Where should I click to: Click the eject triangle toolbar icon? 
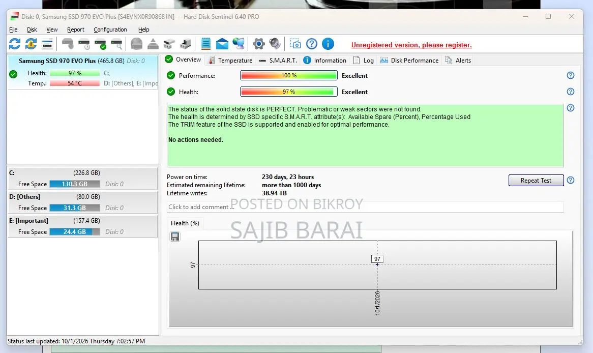pyautogui.click(x=153, y=44)
